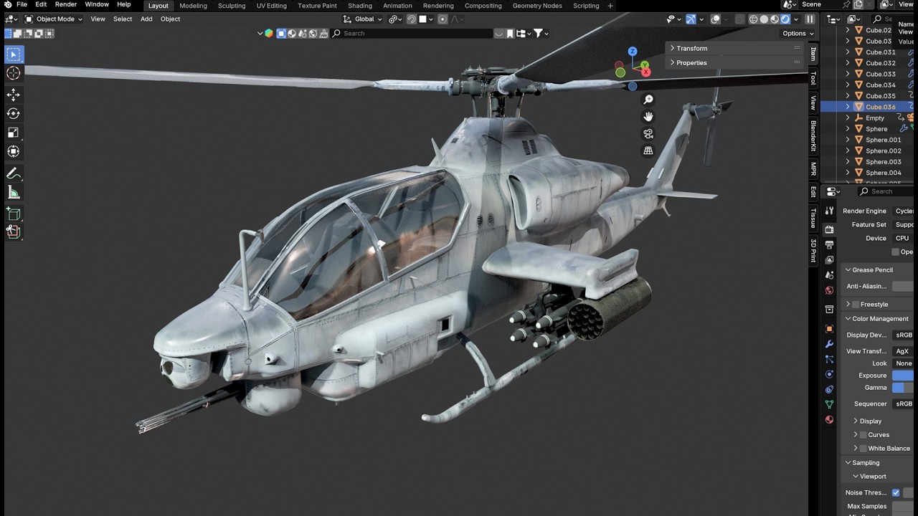Uncheck the Noise Threshold checkbox
This screenshot has width=918, height=516.
896,493
